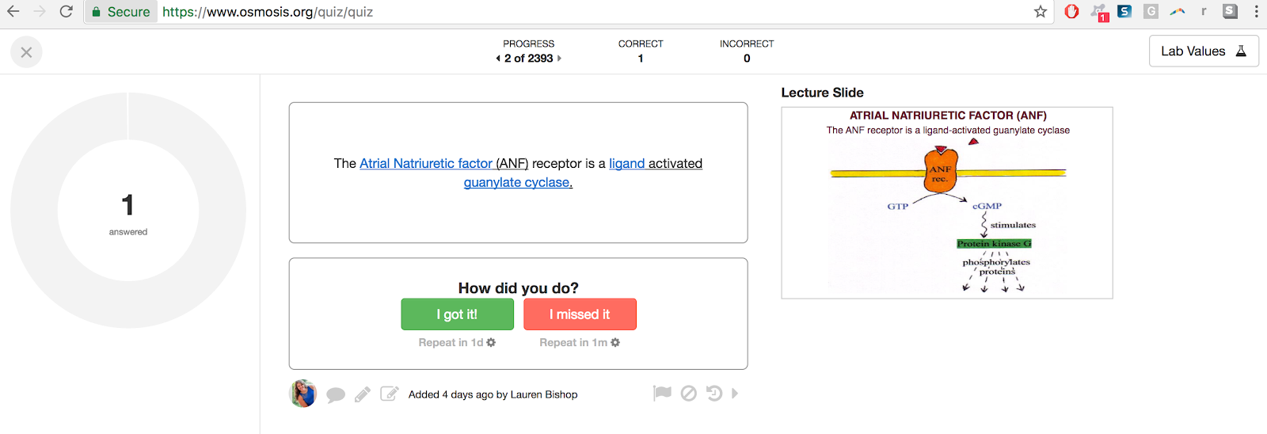Click the pencil edit icon
Viewport: 1267px width, 434px height.
363,394
